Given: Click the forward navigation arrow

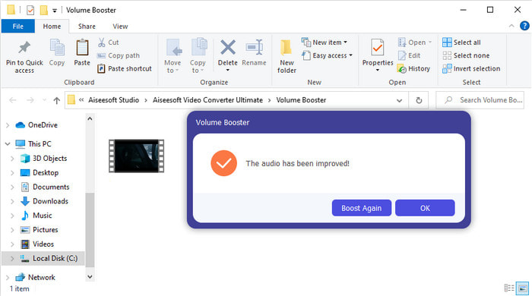Looking at the screenshot, I should coord(30,100).
